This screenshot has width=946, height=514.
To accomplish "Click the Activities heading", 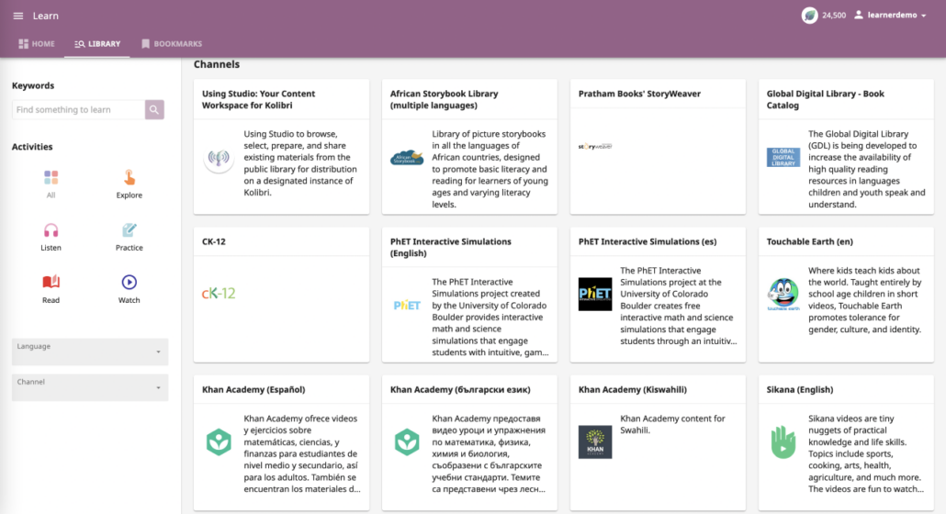I will point(32,147).
